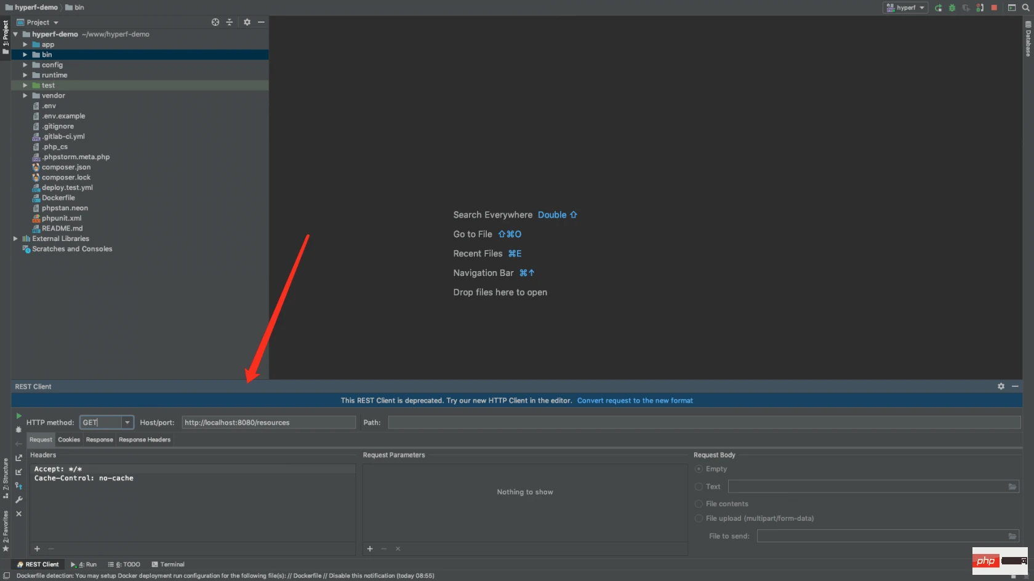The width and height of the screenshot is (1034, 581).
Task: Collapse all in the Project panel
Action: 230,22
